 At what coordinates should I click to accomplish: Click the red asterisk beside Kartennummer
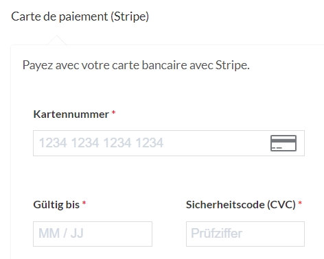click(x=113, y=112)
